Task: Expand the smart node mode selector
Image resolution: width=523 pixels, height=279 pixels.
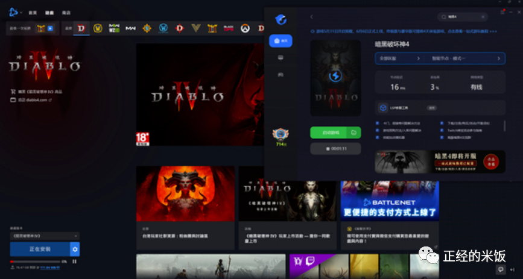Action: [466, 58]
